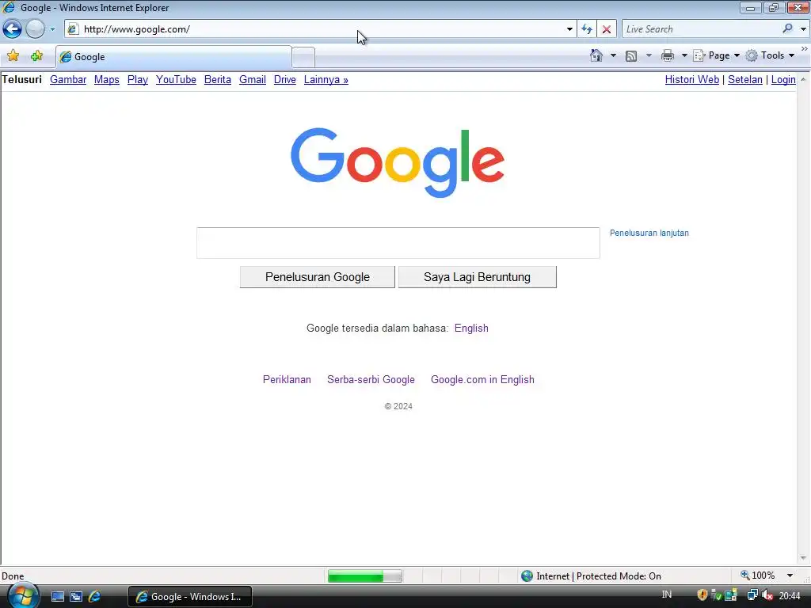The height and width of the screenshot is (608, 811).
Task: Click Internet Protected Mode status zone
Action: pos(591,576)
